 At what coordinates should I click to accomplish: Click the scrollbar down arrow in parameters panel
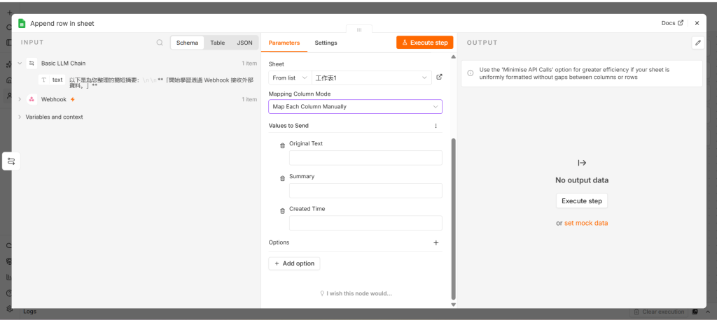[453, 305]
